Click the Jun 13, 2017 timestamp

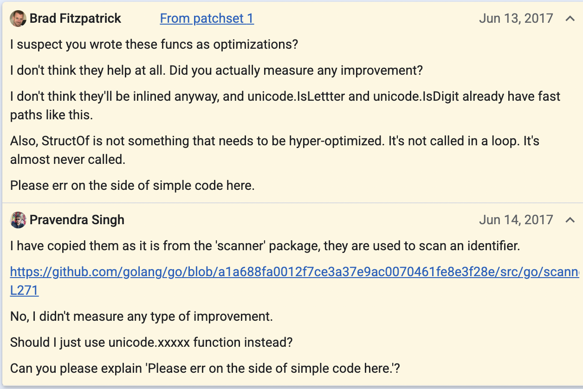[516, 19]
